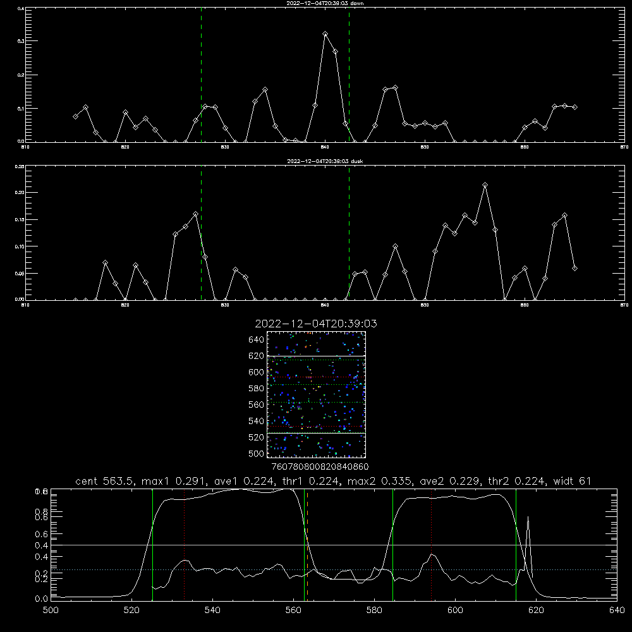Click the 500 label on bottom plot x-axis
632x632 pixels.
(x=51, y=611)
